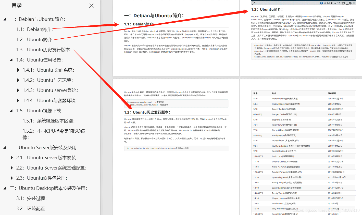Open outline entry 3.1:安装过程
The height and width of the screenshot is (215, 362).
click(x=32, y=198)
